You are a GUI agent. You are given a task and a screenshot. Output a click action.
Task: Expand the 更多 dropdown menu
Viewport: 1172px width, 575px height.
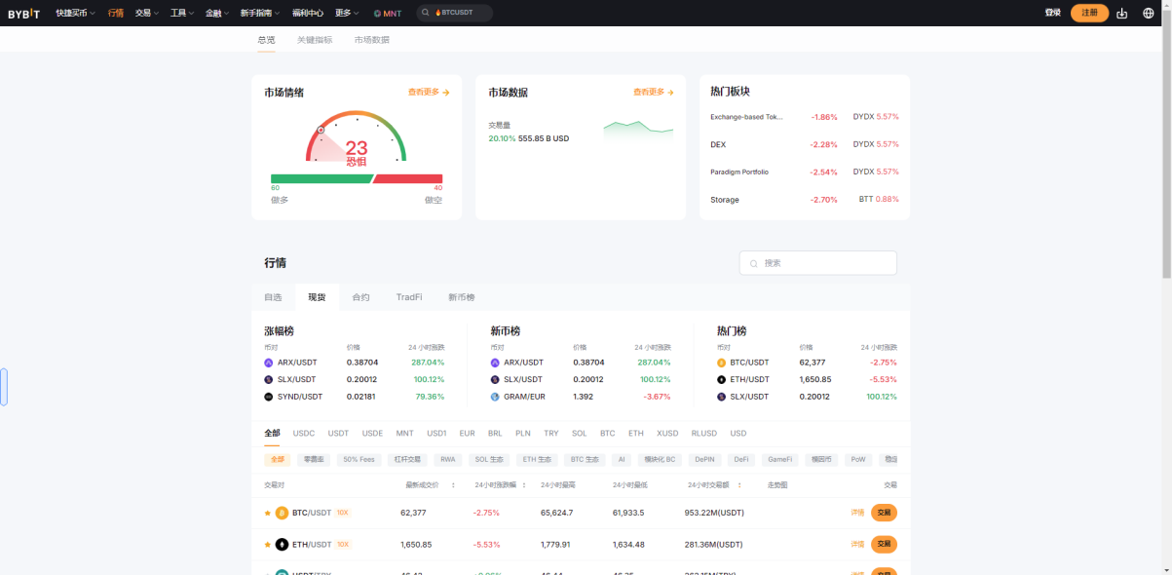pos(347,14)
